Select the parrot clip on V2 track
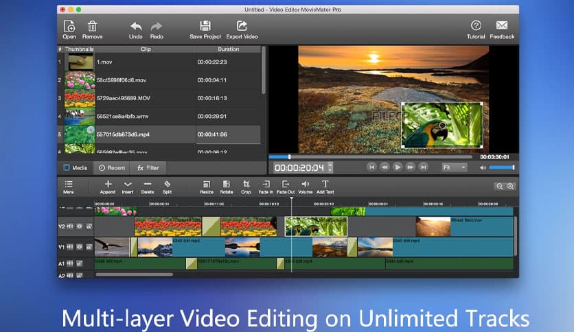The image size is (574, 332). 316,226
